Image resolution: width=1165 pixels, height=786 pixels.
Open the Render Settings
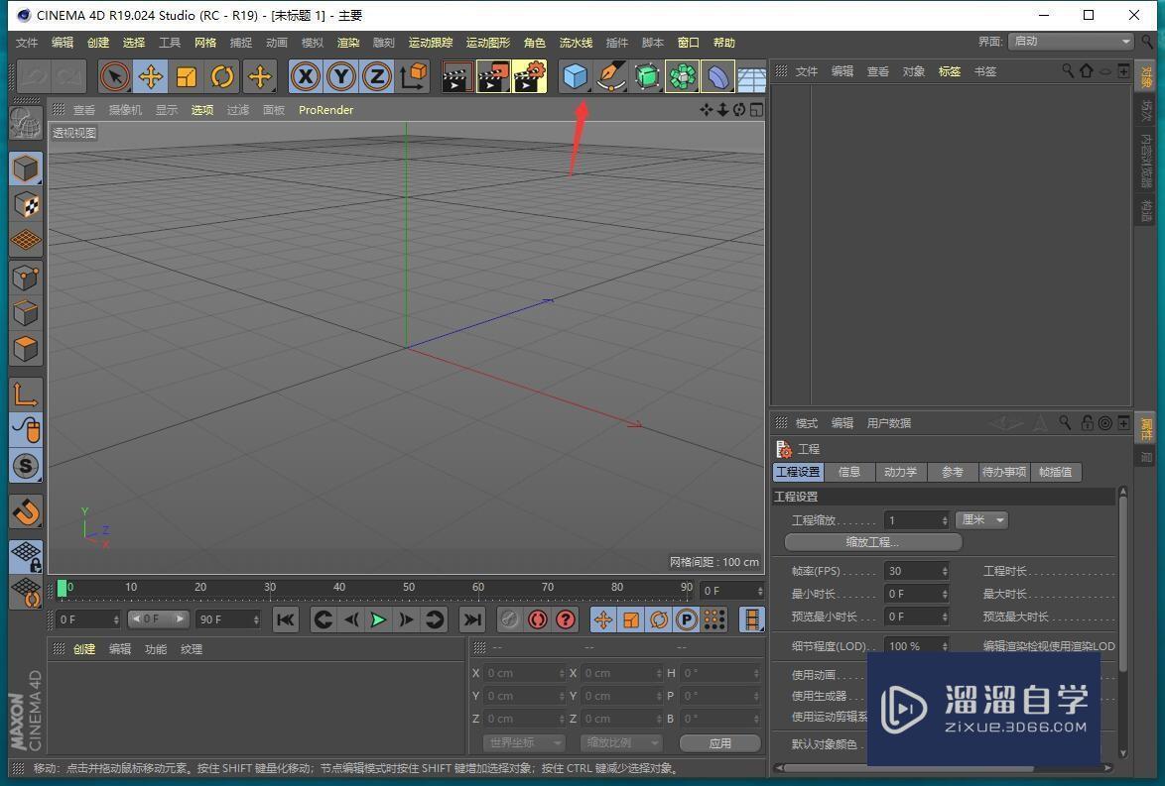coord(529,76)
